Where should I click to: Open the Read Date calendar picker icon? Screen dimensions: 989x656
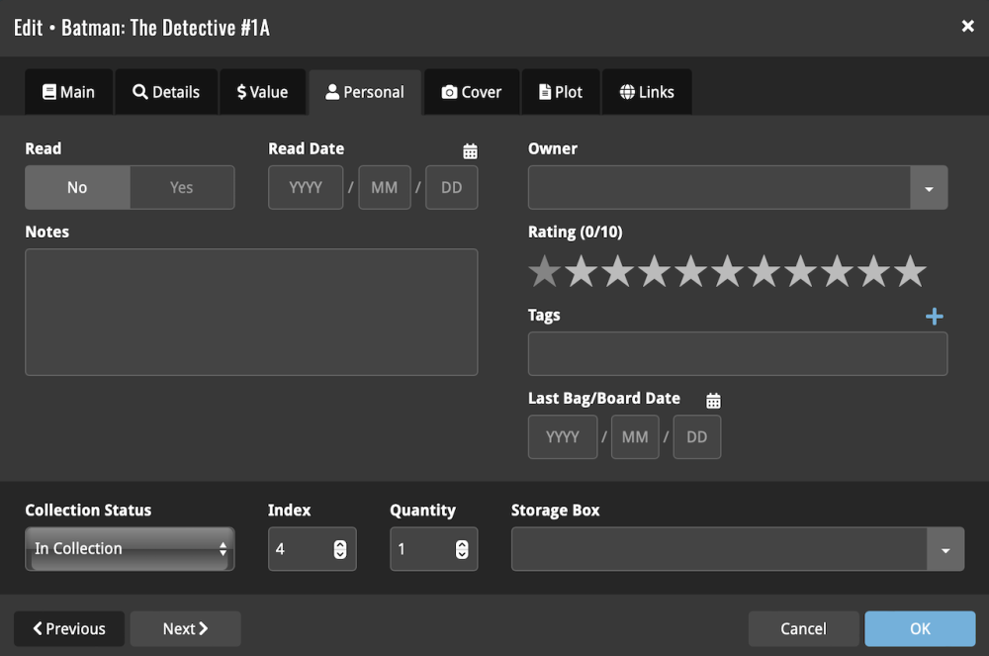coord(471,151)
